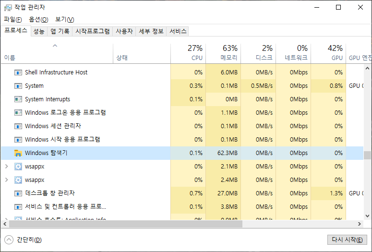
Task: Click the Windows 로그온 응용 프로그램 icon
Action: coord(18,113)
